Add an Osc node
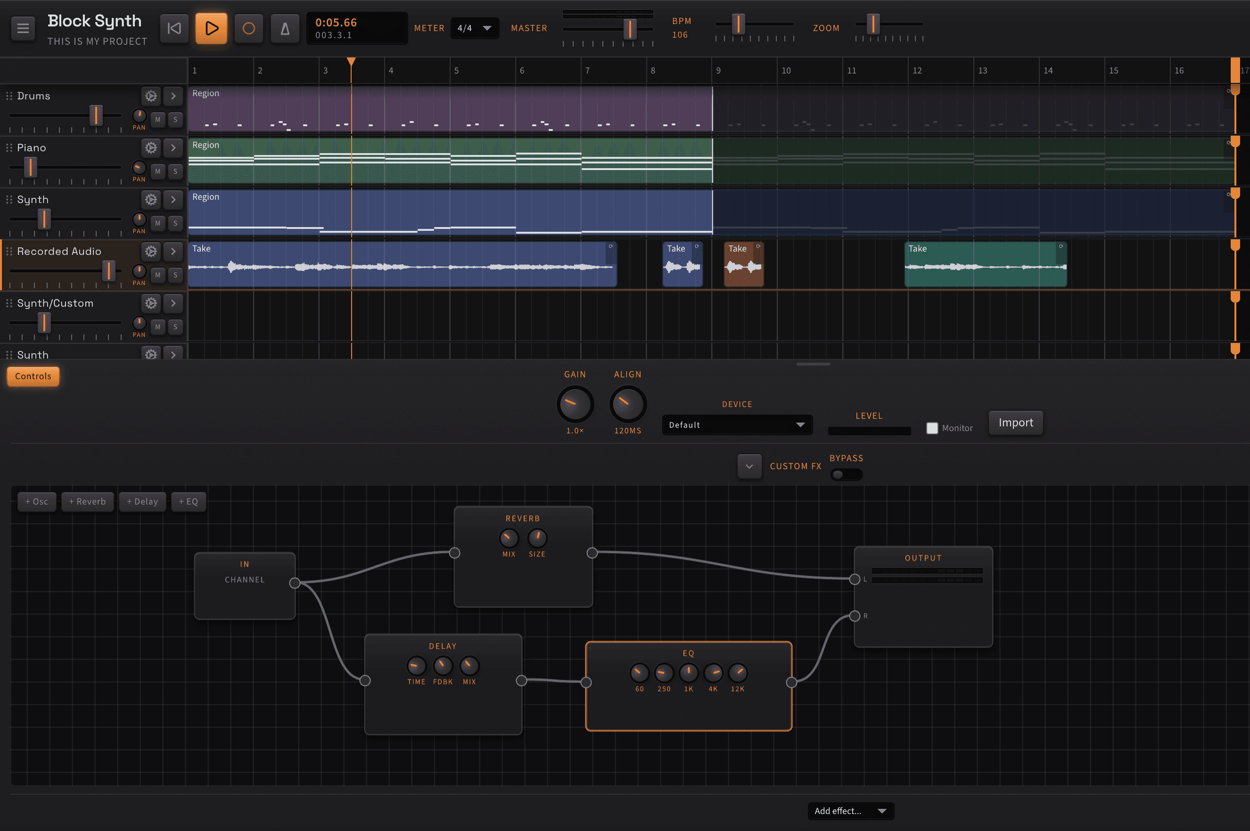The height and width of the screenshot is (831, 1250). [x=37, y=501]
